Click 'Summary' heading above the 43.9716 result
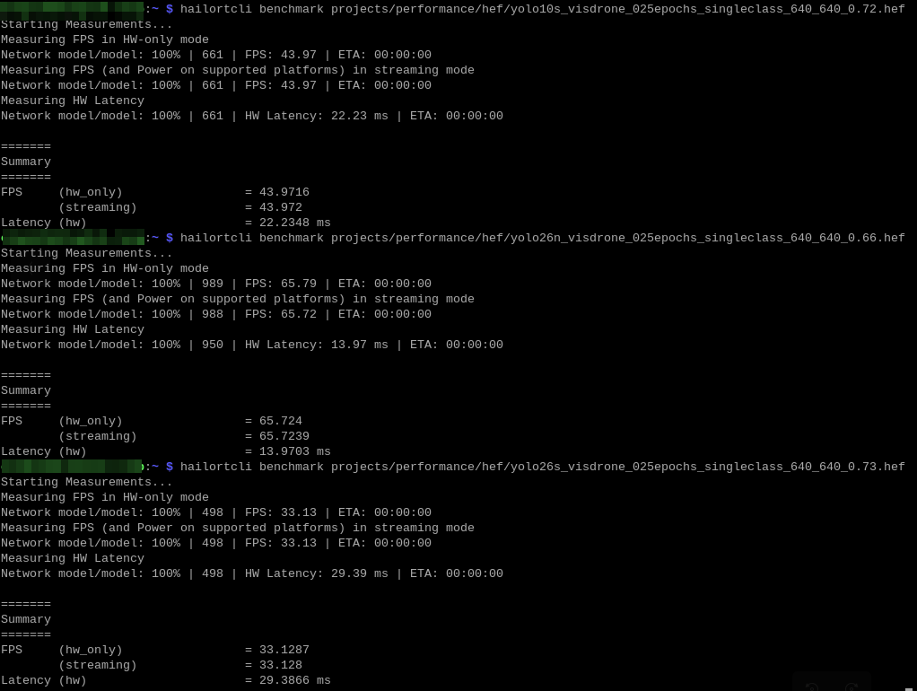The image size is (917, 691). [x=26, y=162]
